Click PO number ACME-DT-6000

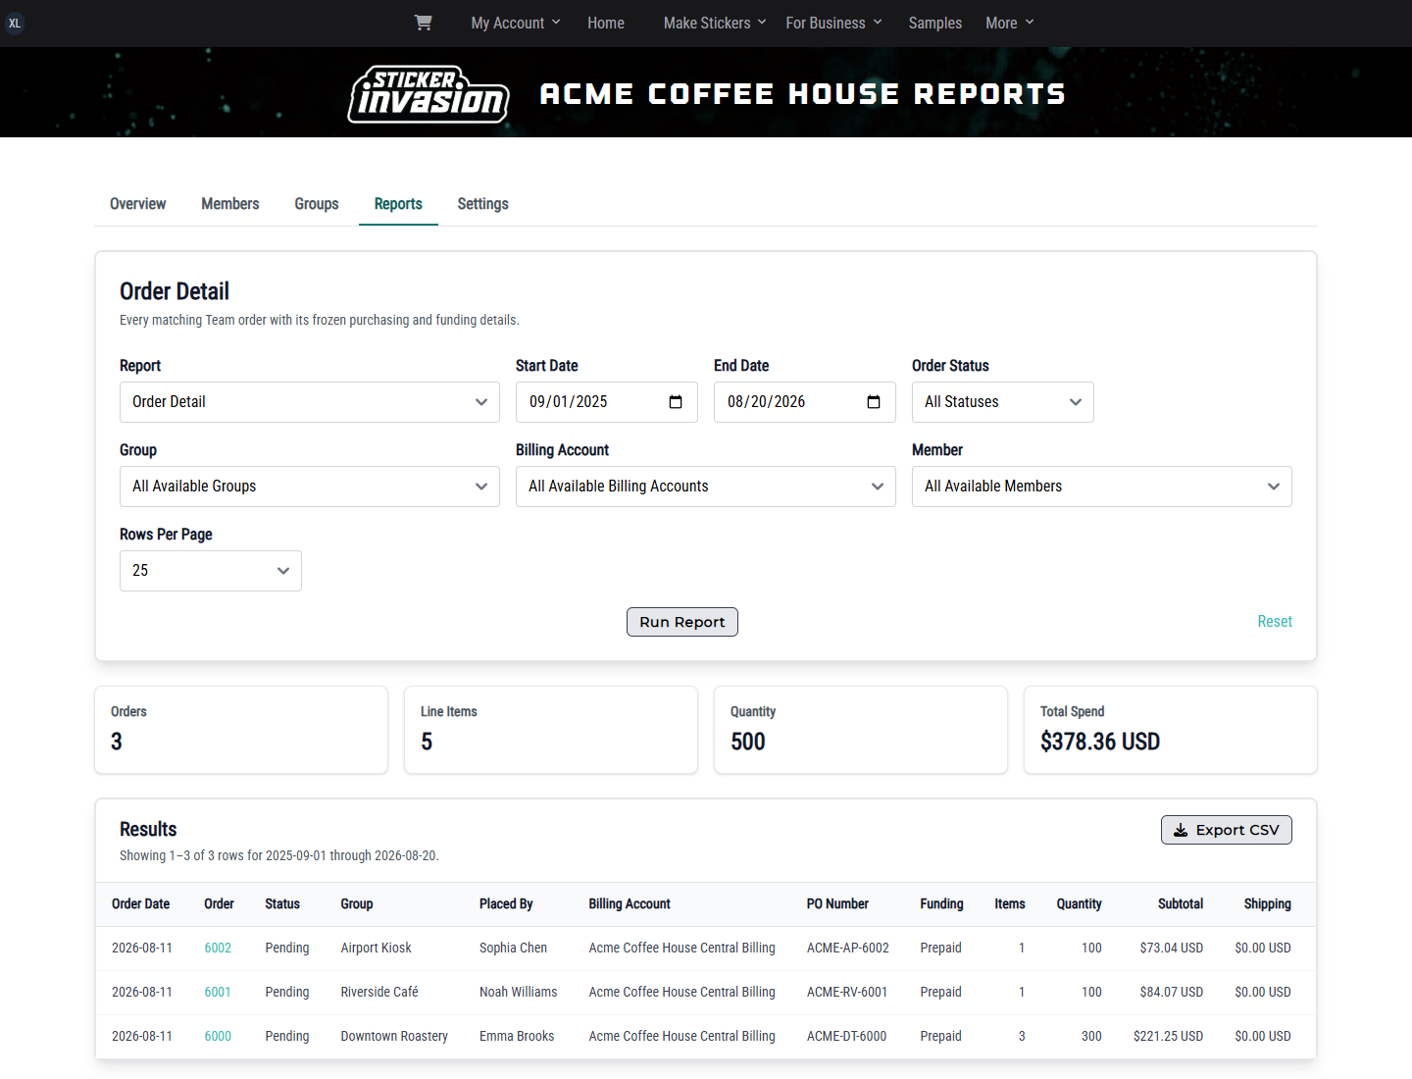(x=846, y=1036)
